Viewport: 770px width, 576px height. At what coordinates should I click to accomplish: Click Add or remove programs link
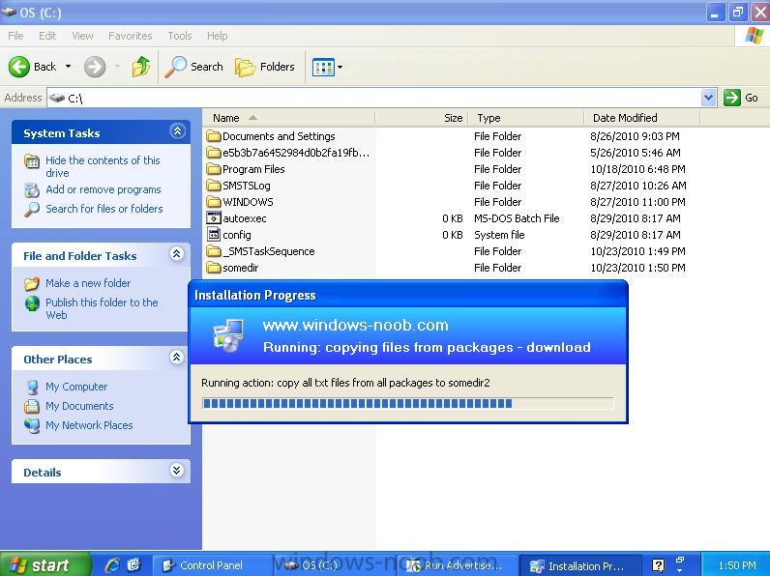[104, 189]
